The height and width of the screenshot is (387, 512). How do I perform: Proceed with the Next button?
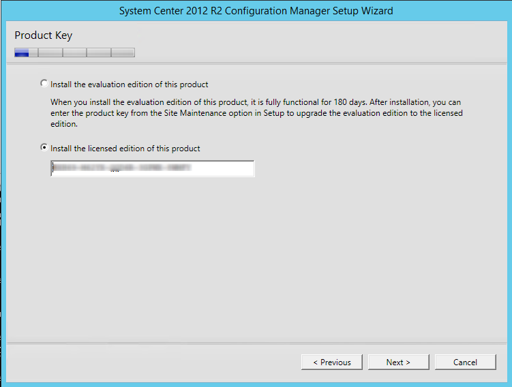pyautogui.click(x=398, y=362)
